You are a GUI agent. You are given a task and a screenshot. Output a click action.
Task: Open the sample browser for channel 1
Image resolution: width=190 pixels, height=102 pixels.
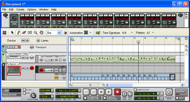[32, 22]
